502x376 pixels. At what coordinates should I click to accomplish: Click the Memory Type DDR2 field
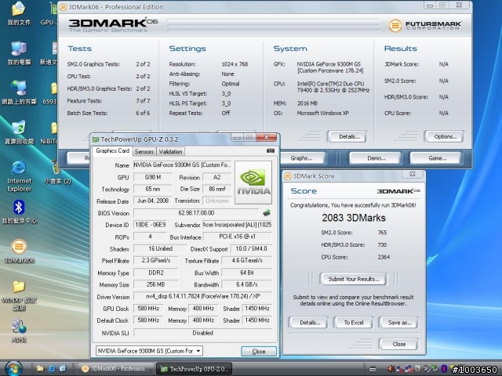tap(155, 273)
